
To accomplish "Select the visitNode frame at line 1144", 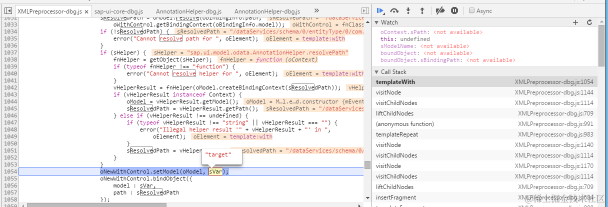I will pos(484,92).
